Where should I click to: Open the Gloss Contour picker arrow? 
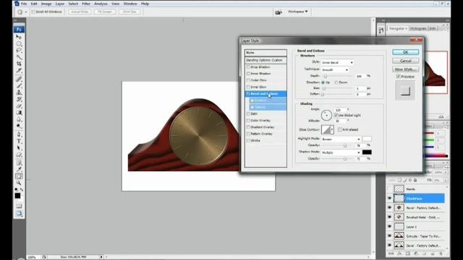[x=332, y=129]
